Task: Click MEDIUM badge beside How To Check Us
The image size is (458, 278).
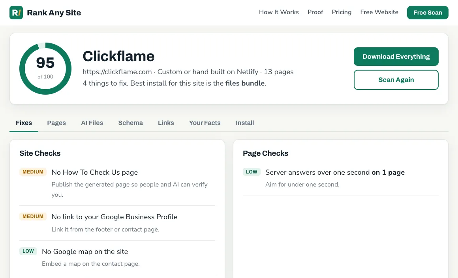Action: click(x=33, y=172)
